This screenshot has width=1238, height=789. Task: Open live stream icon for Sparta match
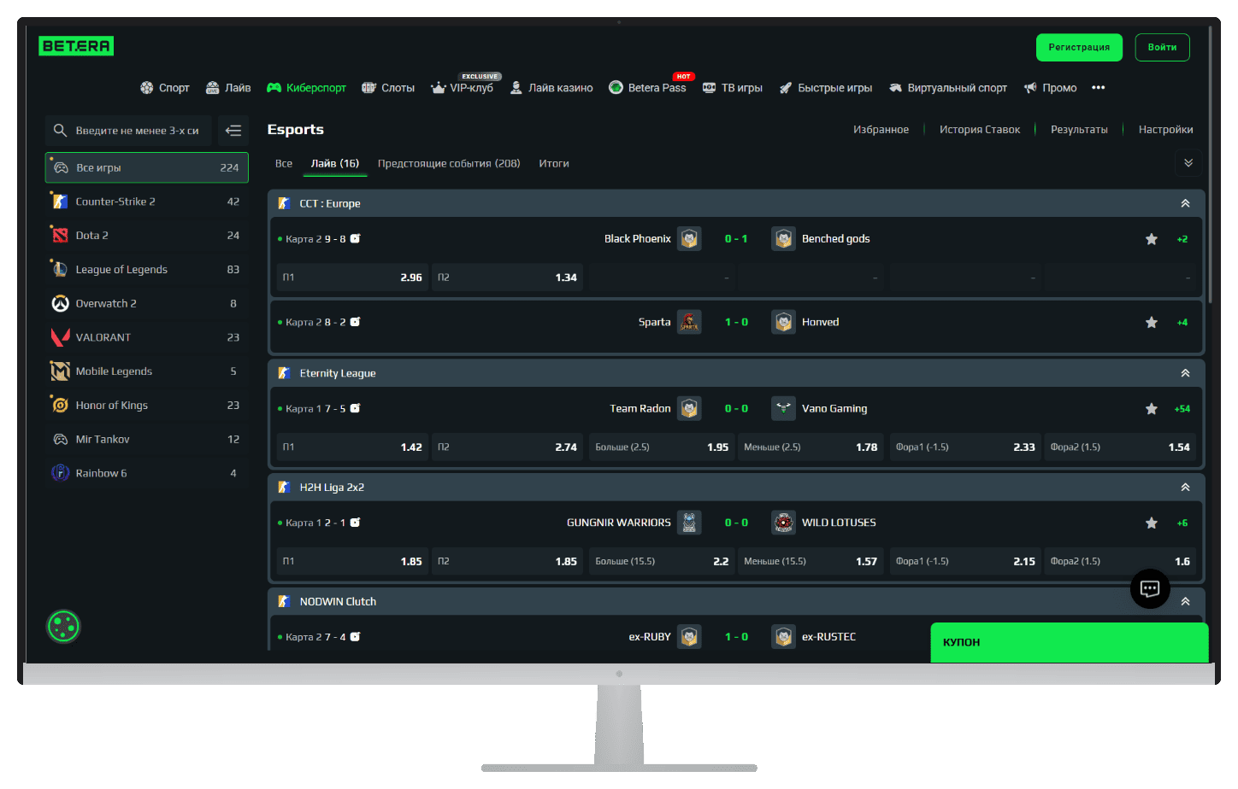tap(355, 322)
